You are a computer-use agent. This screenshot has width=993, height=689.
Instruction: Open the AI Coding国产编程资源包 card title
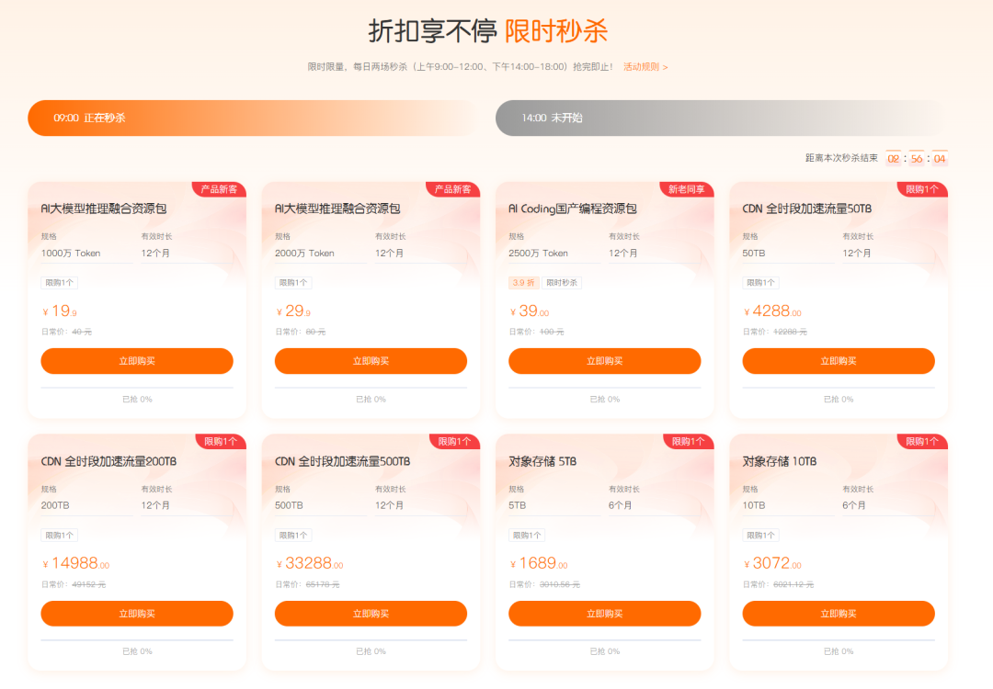tap(573, 209)
